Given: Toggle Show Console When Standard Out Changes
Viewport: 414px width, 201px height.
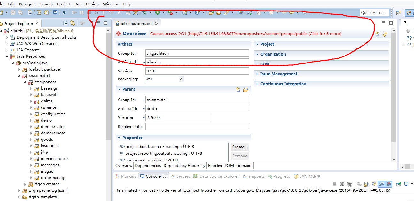Looking at the screenshot, I should [381, 184].
